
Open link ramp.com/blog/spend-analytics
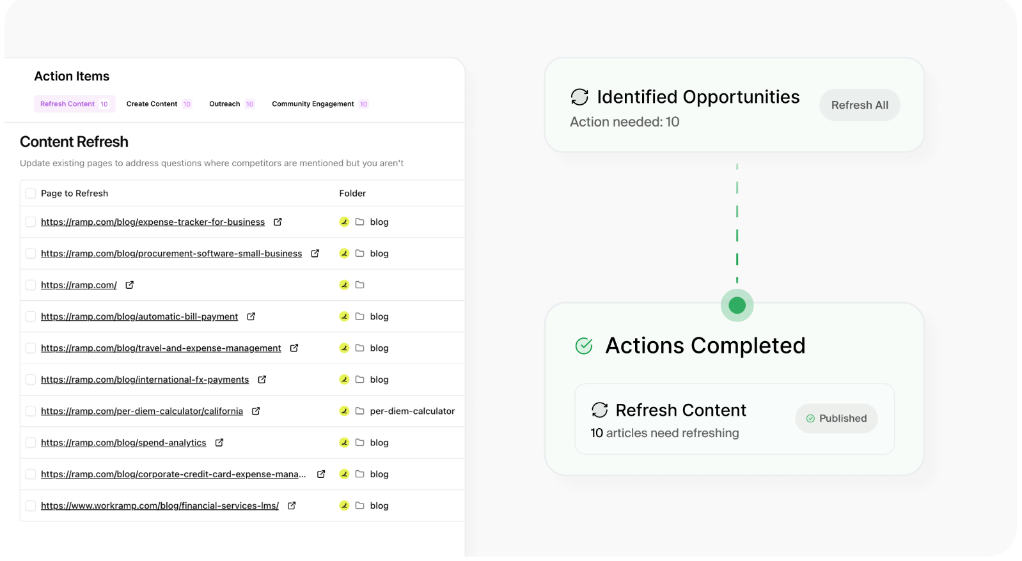123,442
